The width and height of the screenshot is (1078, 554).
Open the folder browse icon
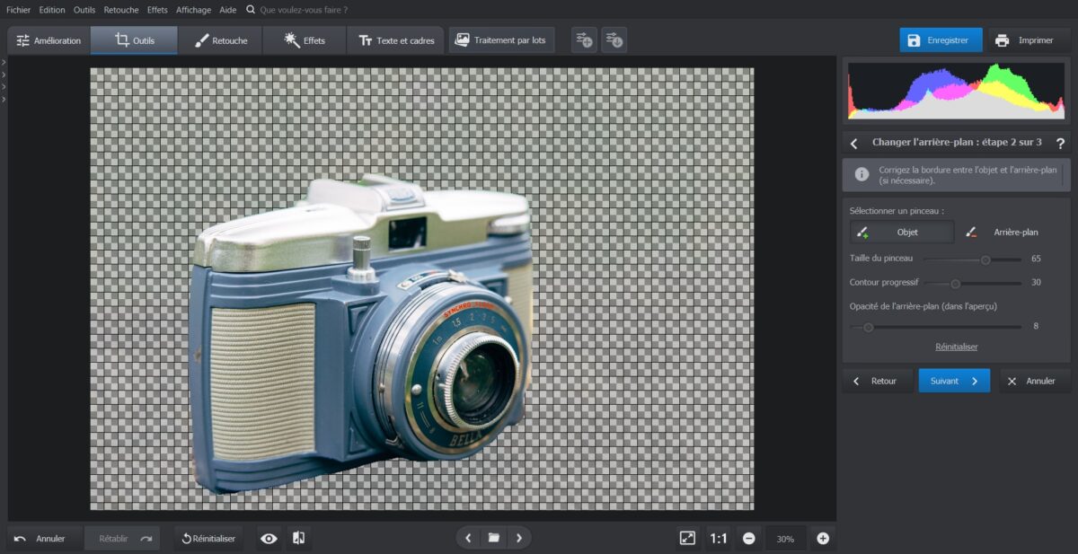(x=493, y=539)
